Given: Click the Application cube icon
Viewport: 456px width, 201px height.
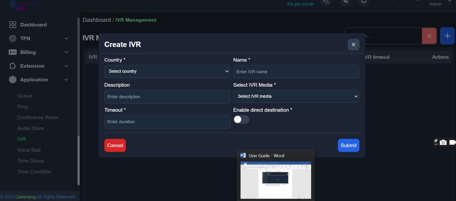Looking at the screenshot, I should pyautogui.click(x=12, y=80).
